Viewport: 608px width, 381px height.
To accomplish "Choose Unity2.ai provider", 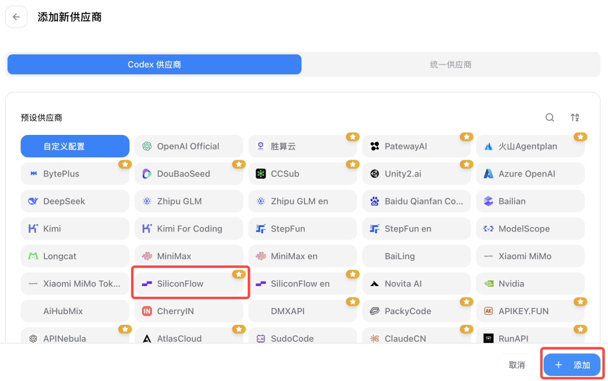I will pos(417,174).
